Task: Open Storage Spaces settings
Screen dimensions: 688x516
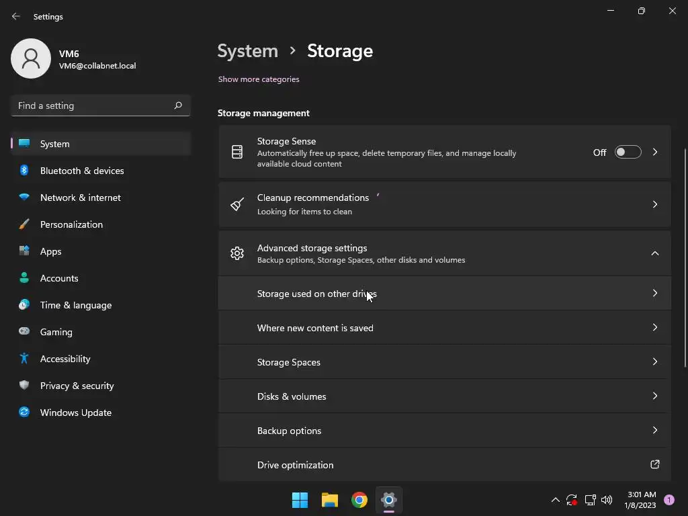Action: [x=444, y=362]
